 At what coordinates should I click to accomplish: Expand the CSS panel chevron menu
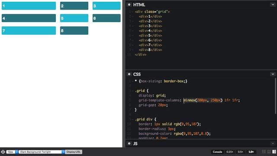click(x=273, y=74)
